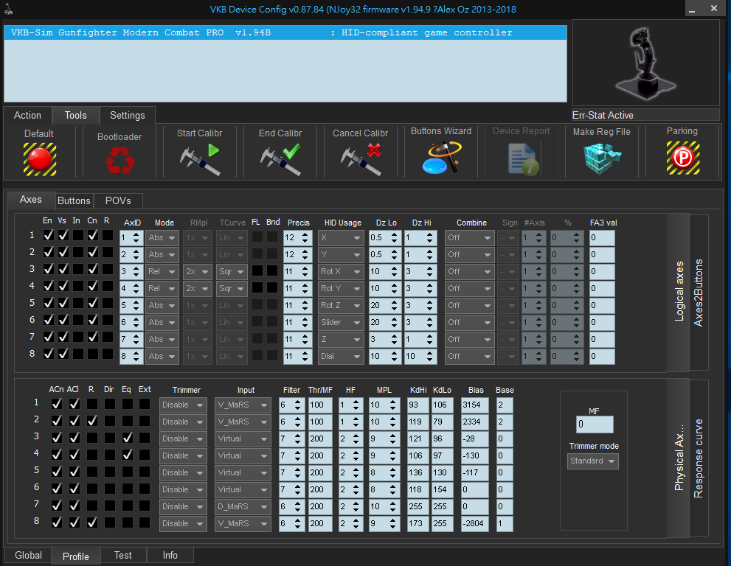Expand the Trimmer mode Standard dropdown

coord(593,461)
